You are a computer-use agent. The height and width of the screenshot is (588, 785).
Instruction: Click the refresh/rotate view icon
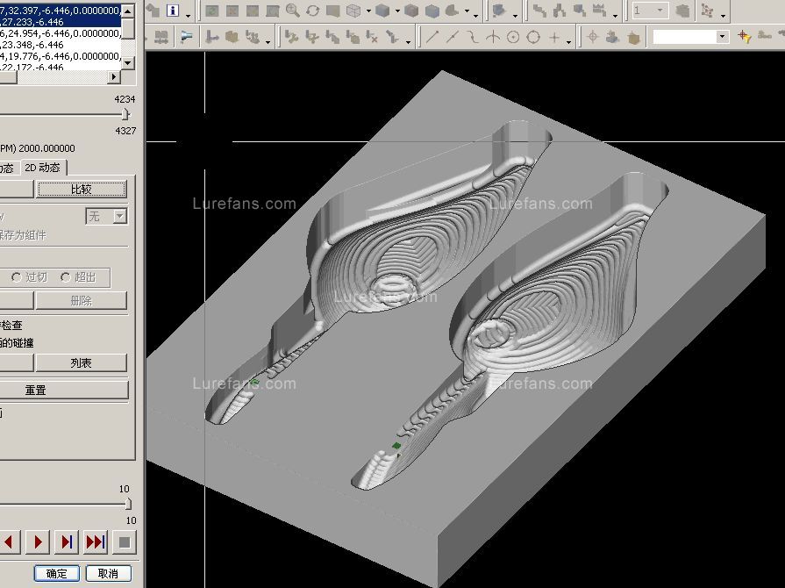[x=312, y=11]
